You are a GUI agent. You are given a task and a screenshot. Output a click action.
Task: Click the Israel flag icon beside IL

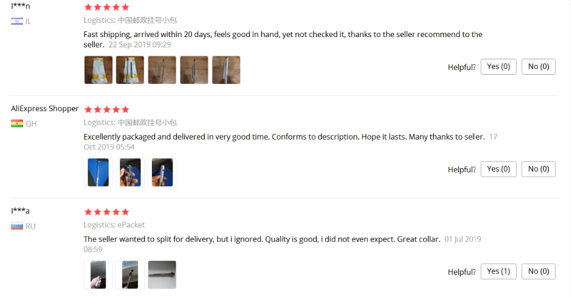point(17,22)
